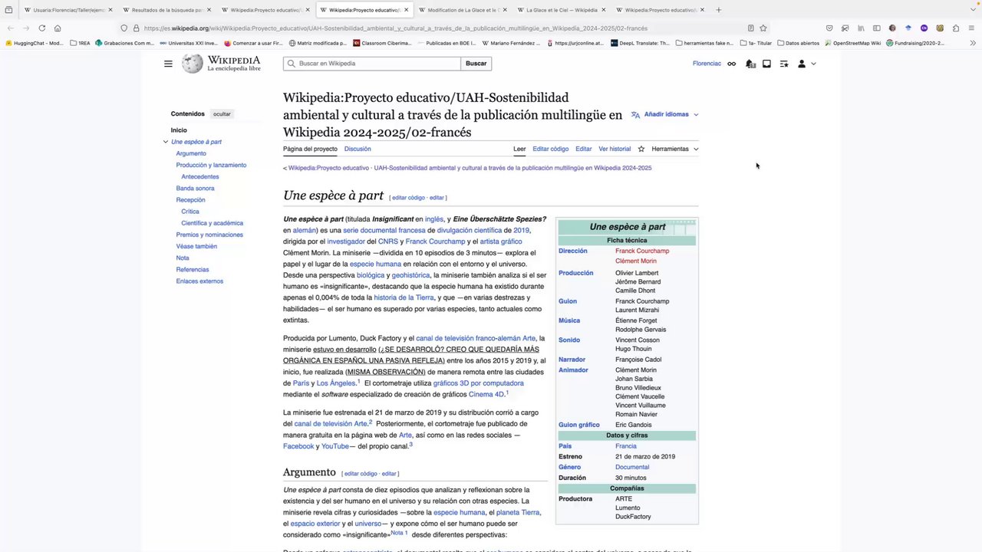Open the DeepL Translate bookmark

[x=640, y=43]
